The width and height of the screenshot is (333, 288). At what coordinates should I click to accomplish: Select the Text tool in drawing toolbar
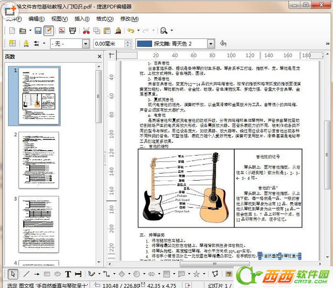pyautogui.click(x=68, y=274)
